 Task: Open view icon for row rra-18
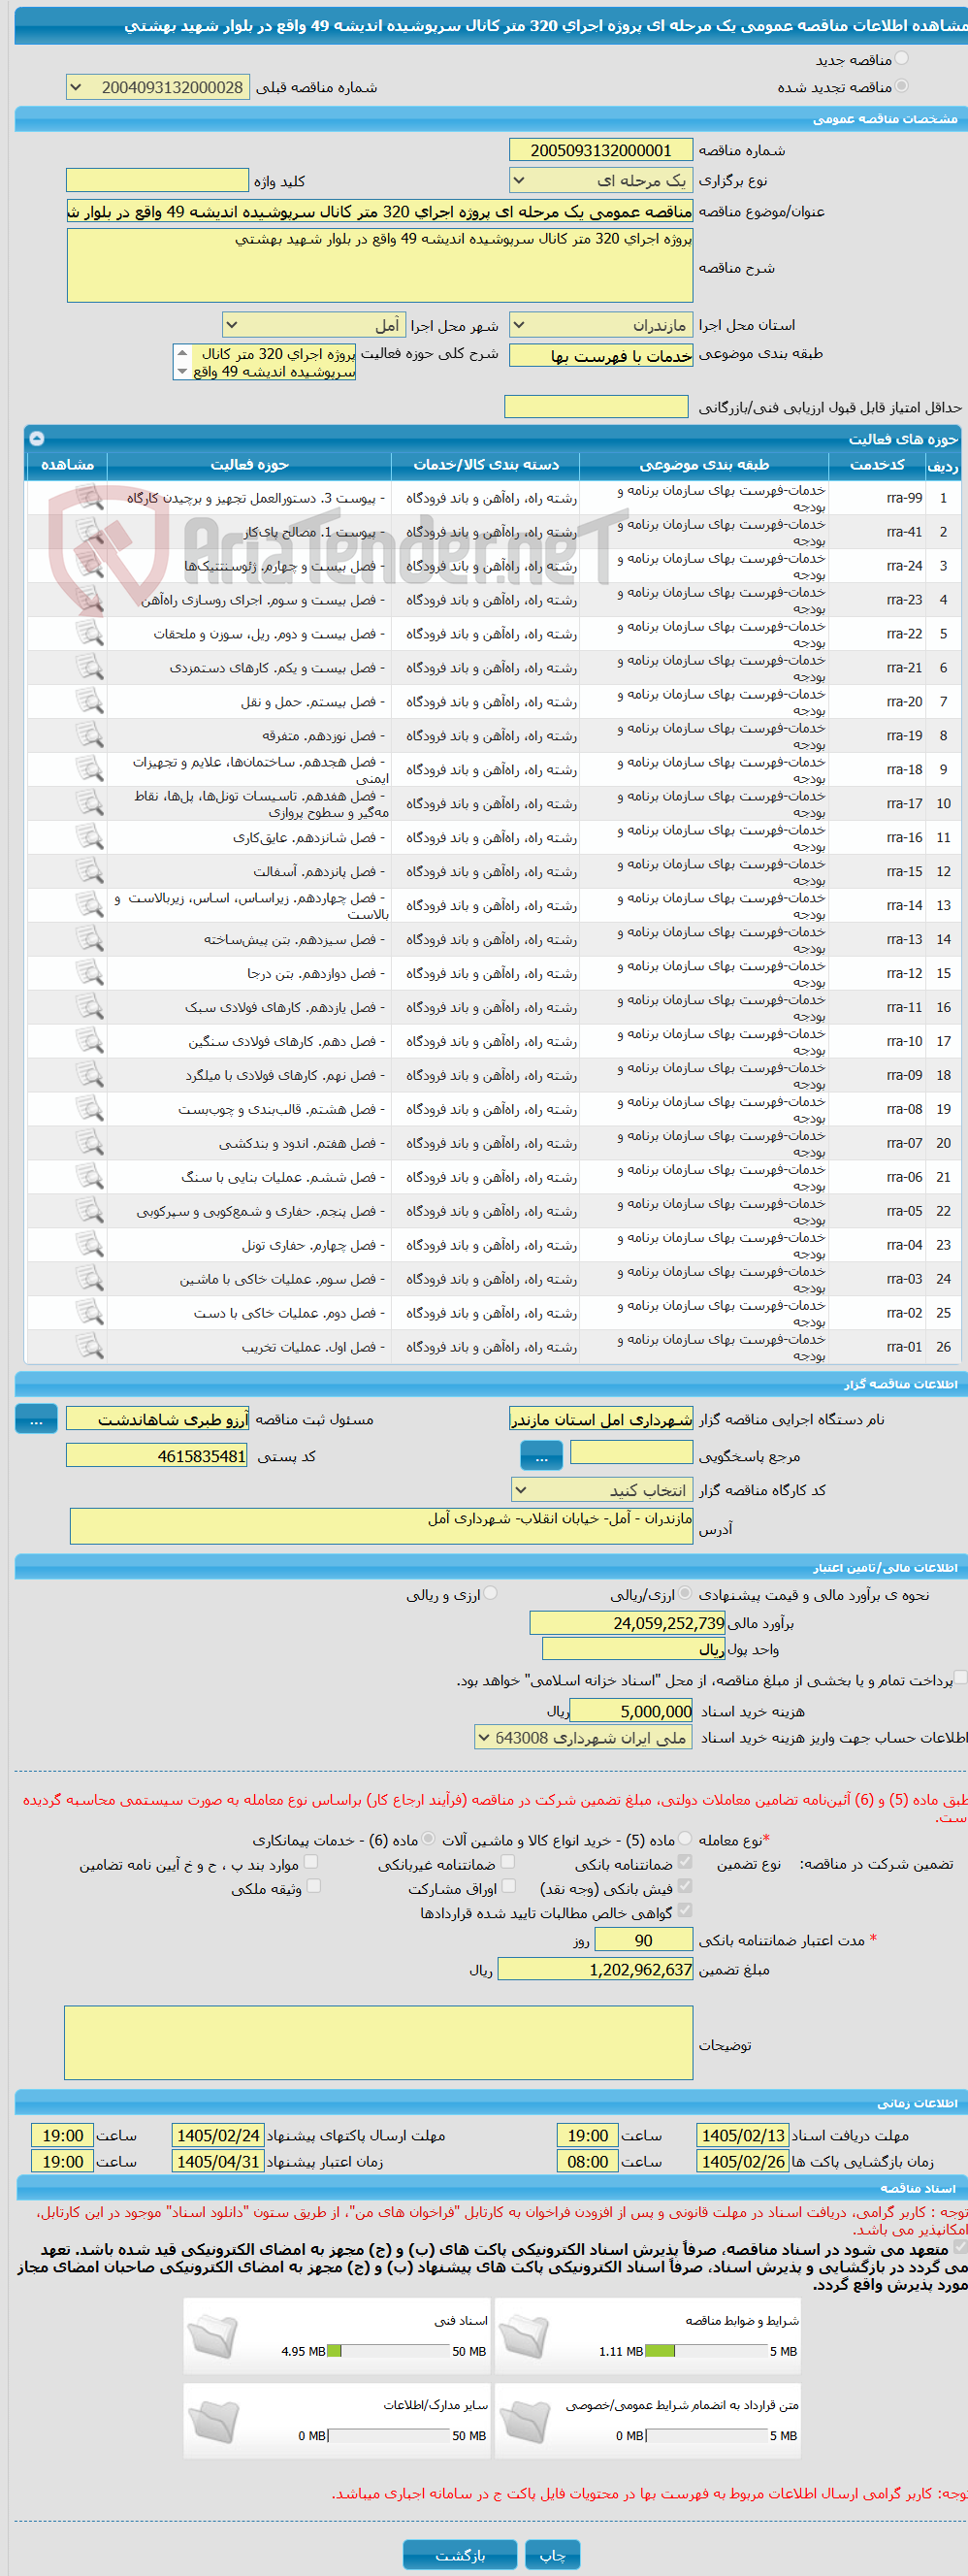pyautogui.click(x=90, y=769)
